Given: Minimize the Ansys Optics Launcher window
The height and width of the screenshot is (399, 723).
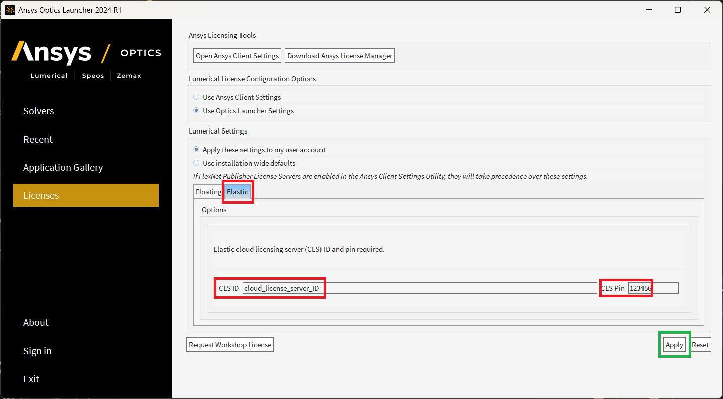Looking at the screenshot, I should pyautogui.click(x=649, y=10).
